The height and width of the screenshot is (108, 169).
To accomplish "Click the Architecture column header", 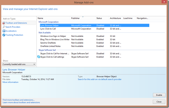I will click(115, 18).
